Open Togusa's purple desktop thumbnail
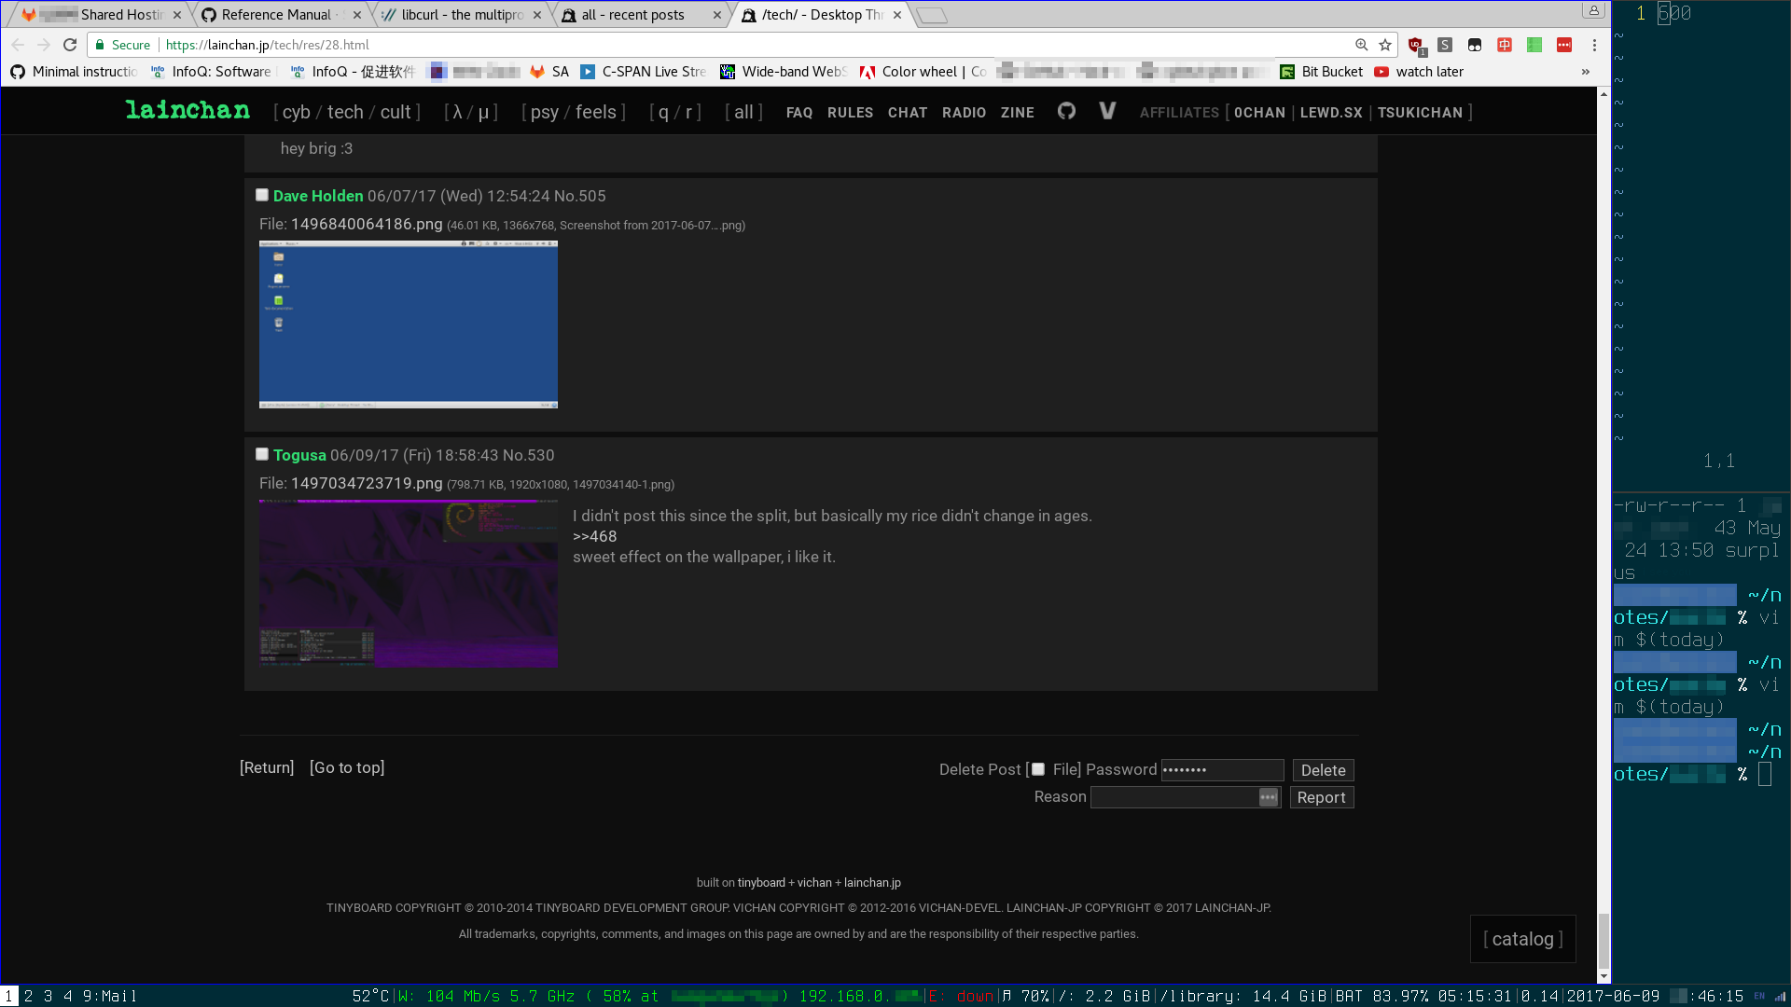The width and height of the screenshot is (1791, 1007). click(408, 583)
